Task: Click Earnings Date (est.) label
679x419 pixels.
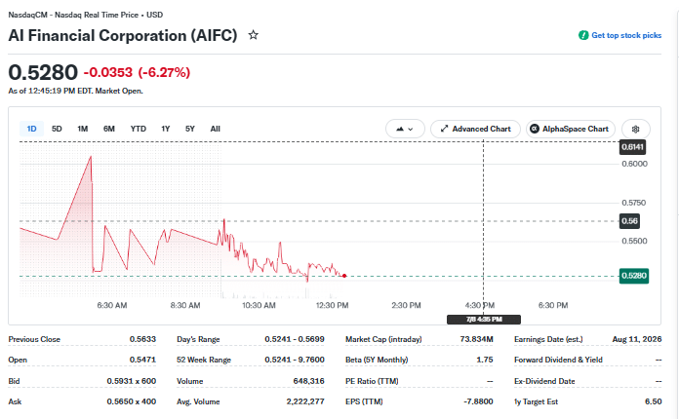Action: click(x=548, y=339)
